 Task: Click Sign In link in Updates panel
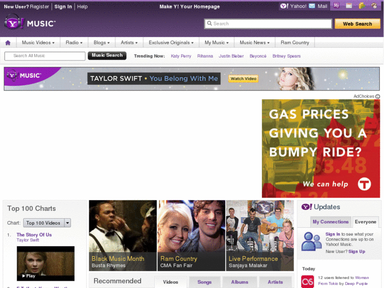(333, 234)
